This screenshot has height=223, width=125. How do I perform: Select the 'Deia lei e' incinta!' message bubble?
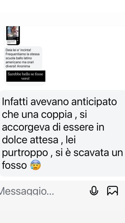click(23, 58)
